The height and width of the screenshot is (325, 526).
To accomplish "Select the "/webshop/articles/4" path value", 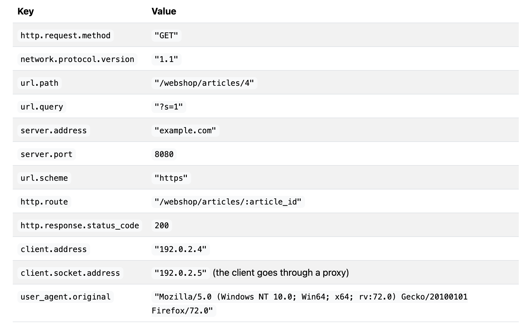I will point(204,83).
